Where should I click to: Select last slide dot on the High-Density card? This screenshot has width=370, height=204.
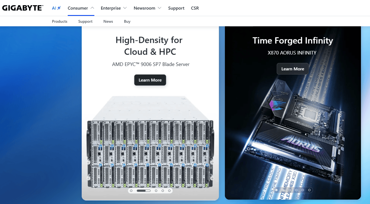pyautogui.click(x=169, y=191)
